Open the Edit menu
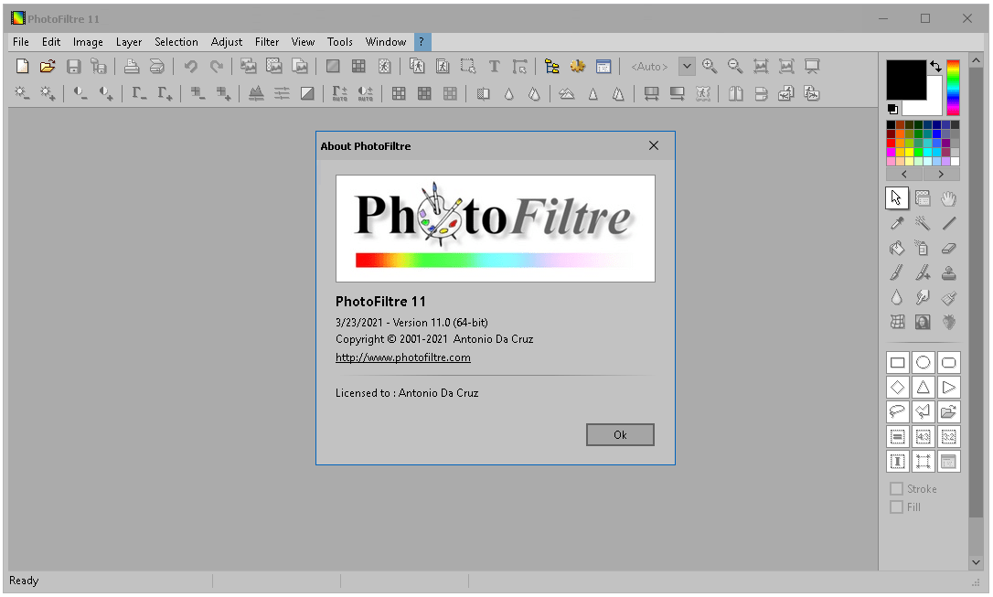 pyautogui.click(x=51, y=42)
